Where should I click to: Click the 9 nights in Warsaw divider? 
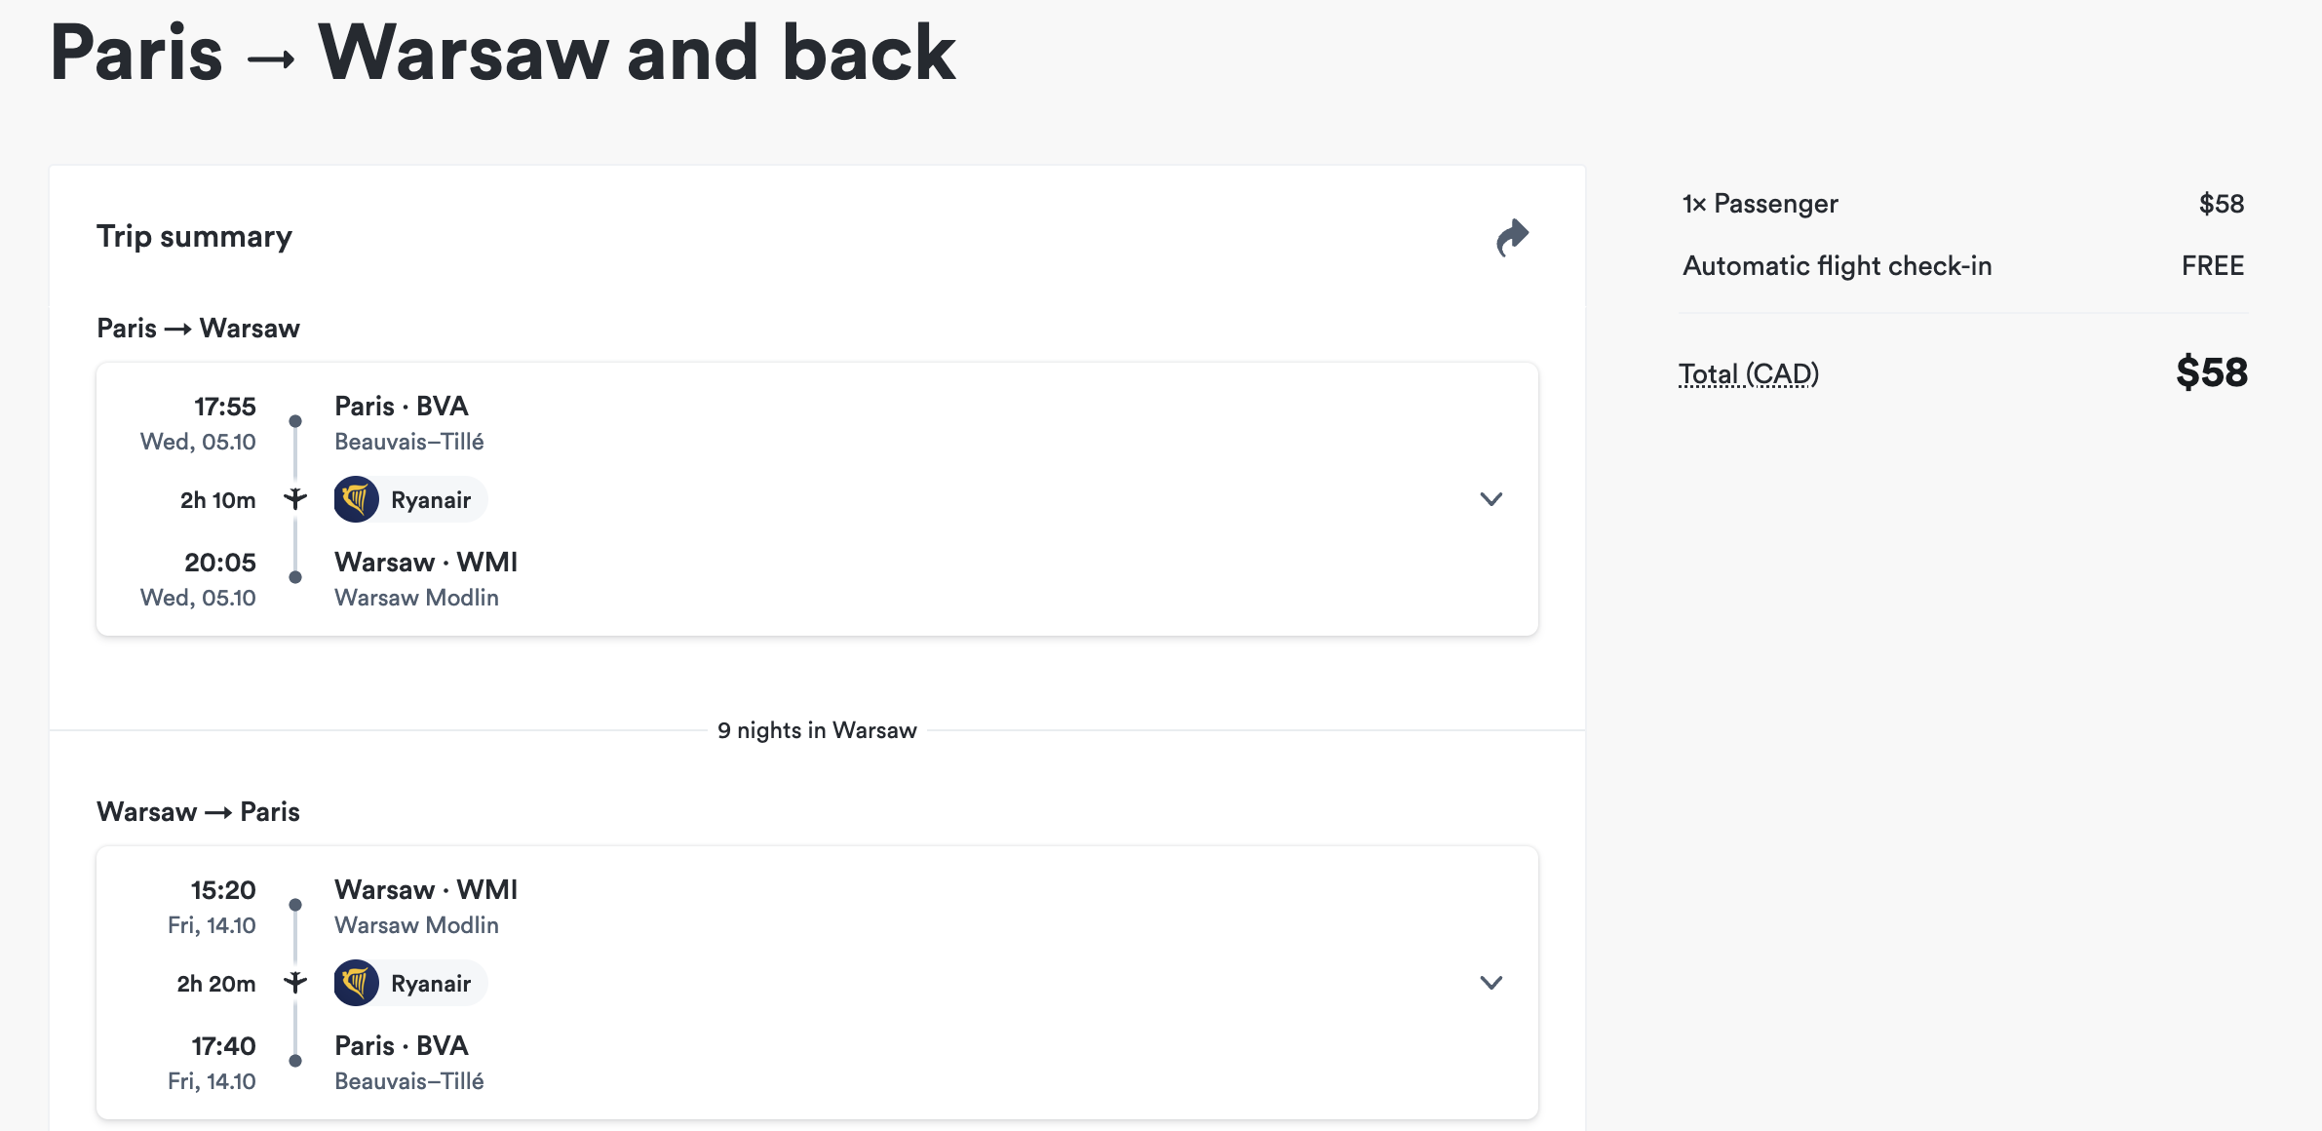817,730
